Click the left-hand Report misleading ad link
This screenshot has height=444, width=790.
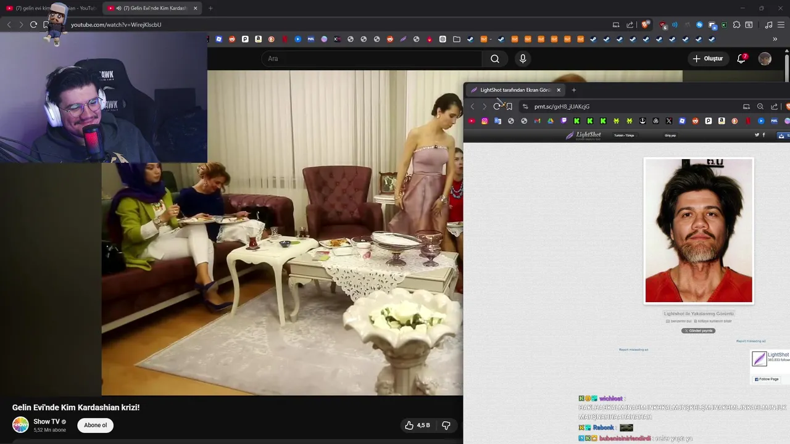(x=633, y=350)
